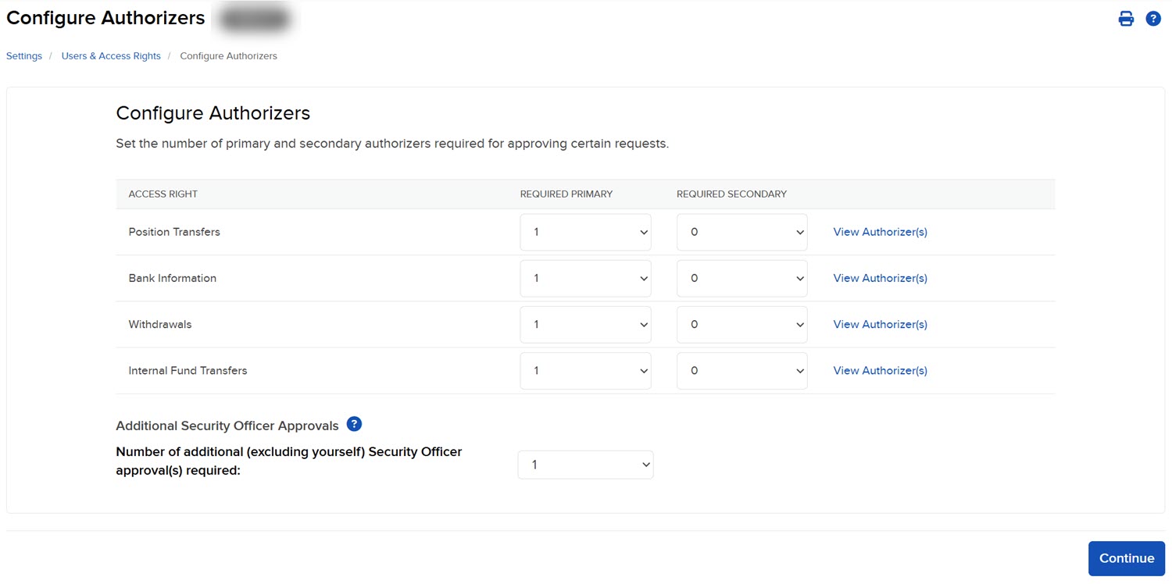Open Required Primary dropdown for Bank Information
The width and height of the screenshot is (1172, 584).
pos(585,278)
